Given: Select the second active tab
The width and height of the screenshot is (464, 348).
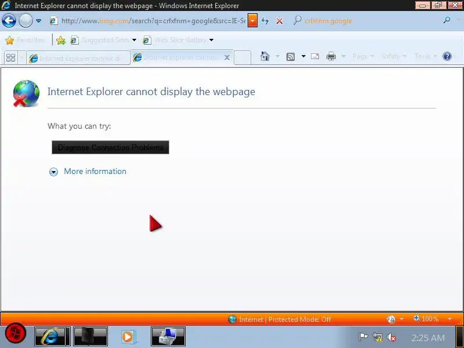Looking at the screenshot, I should pyautogui.click(x=177, y=57).
